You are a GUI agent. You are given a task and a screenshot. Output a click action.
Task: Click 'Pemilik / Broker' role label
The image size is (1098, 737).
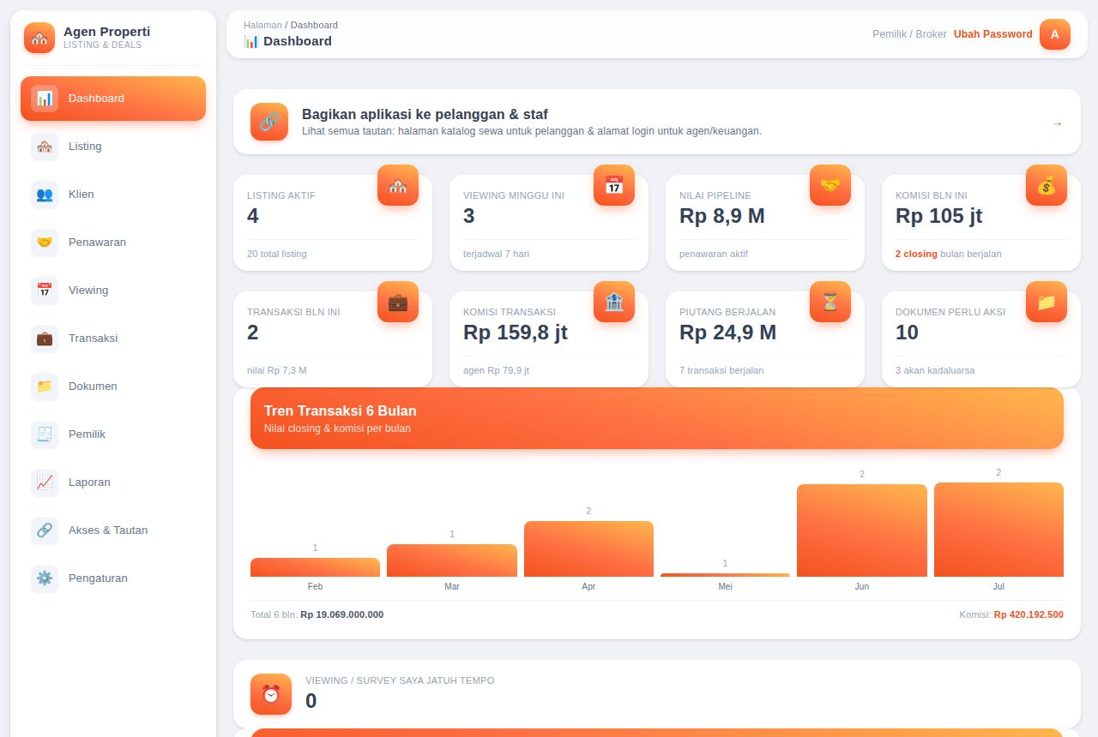[909, 34]
